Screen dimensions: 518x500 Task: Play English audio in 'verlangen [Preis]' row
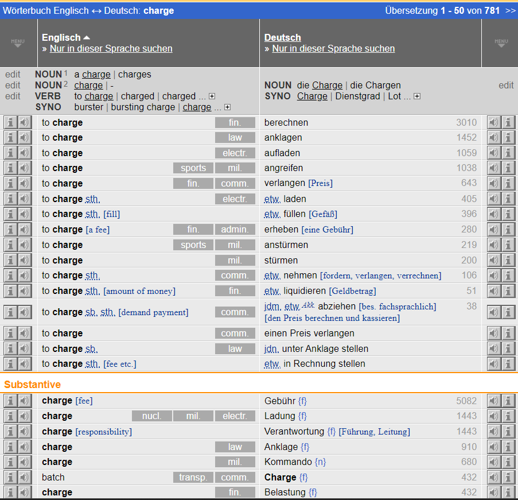click(x=25, y=183)
